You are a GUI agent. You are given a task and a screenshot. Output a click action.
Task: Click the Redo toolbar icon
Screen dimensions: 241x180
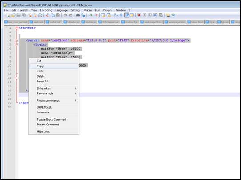pos(71,16)
